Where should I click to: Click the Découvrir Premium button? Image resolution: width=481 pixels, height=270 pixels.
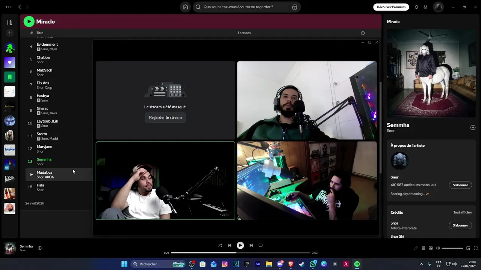(x=391, y=7)
